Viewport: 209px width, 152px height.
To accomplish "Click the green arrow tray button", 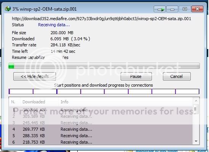I will pos(160,9).
